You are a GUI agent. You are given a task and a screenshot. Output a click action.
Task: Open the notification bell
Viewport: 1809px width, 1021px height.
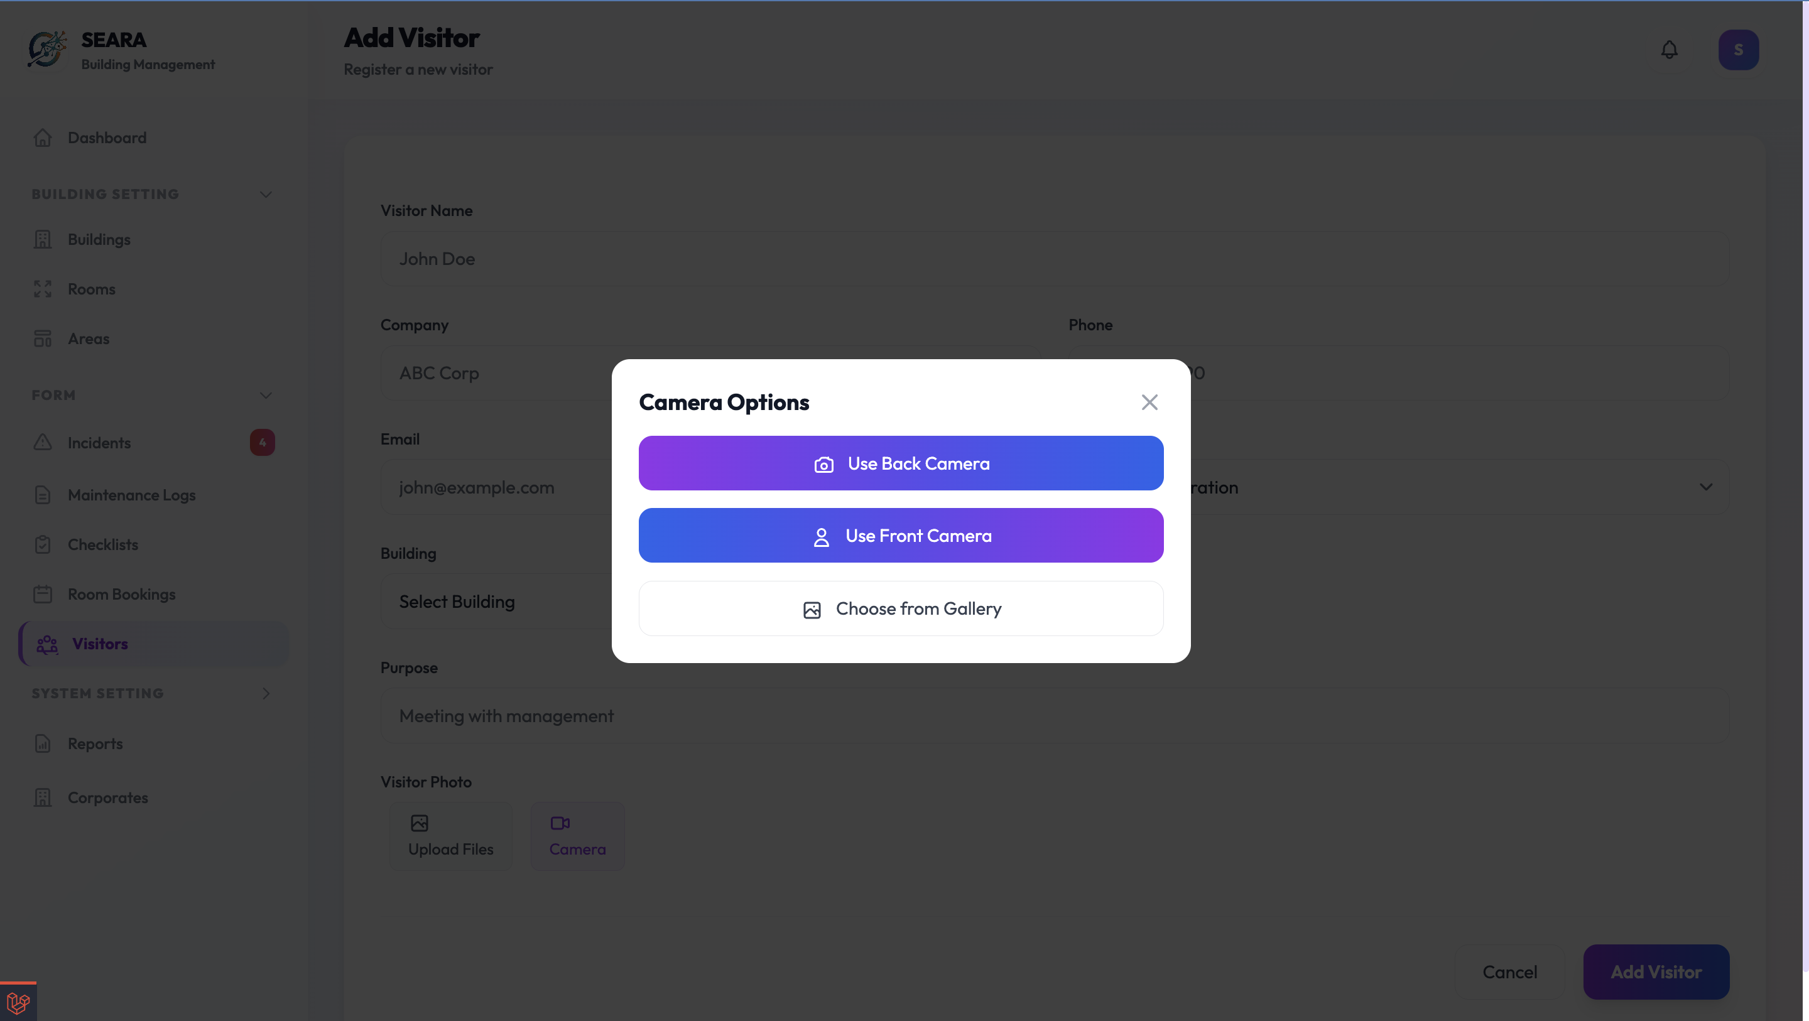tap(1670, 49)
